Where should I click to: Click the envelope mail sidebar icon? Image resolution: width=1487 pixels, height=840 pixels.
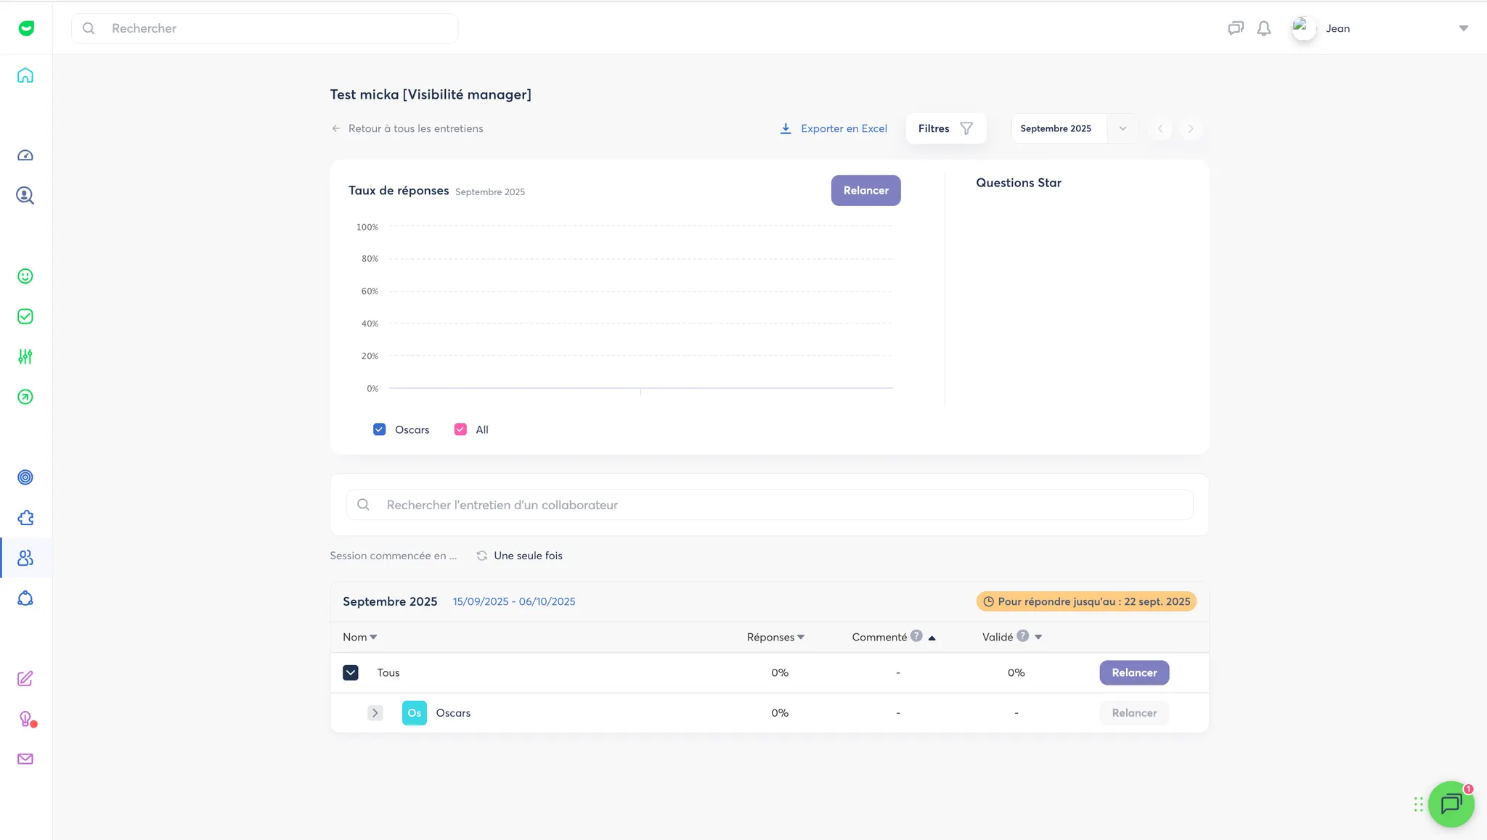(x=25, y=759)
